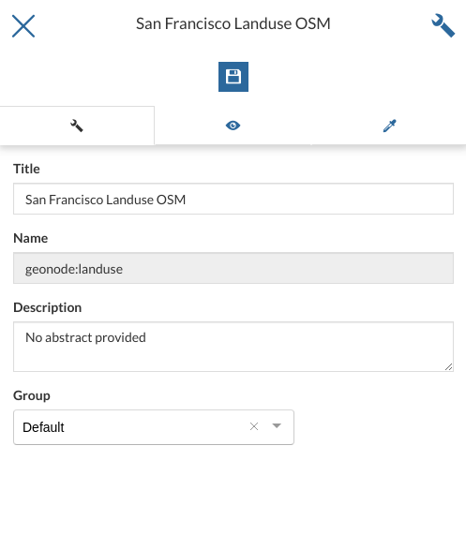Switch to the Display eye tab
This screenshot has width=466, height=550.
[x=233, y=126]
